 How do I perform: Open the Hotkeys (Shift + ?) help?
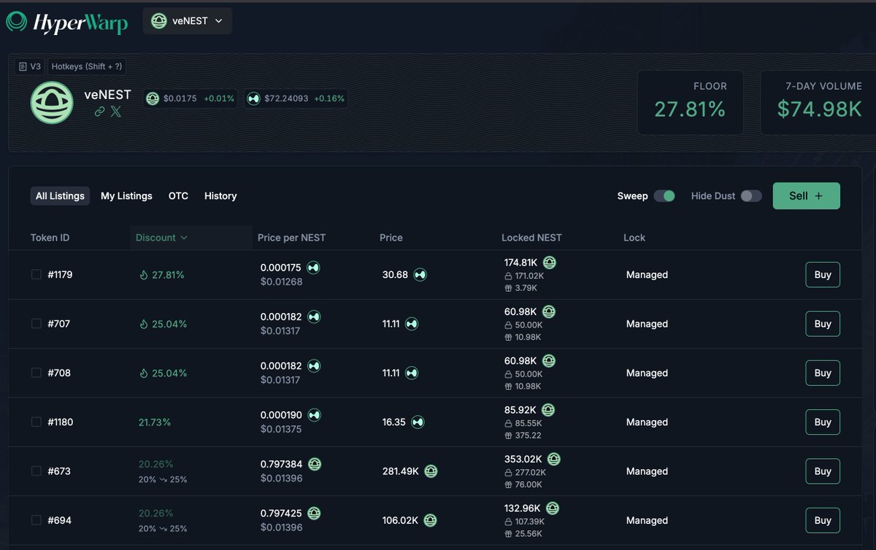[87, 66]
